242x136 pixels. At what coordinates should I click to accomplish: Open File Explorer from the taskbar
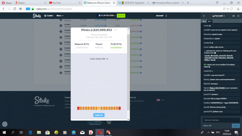coord(39,132)
